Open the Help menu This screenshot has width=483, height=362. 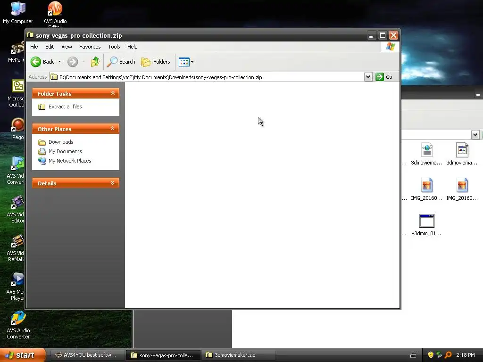click(133, 47)
